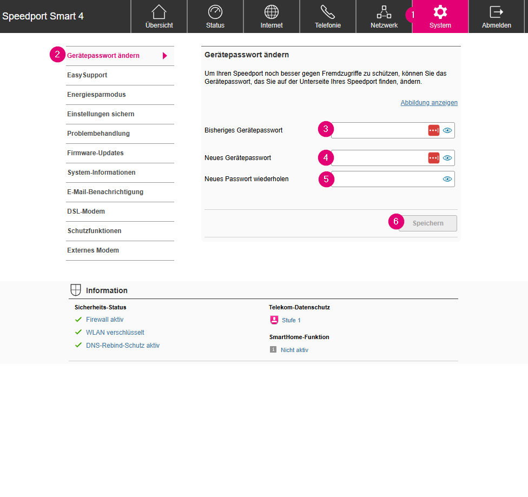Focus the Neues Passwort wiederholen input field
The image size is (528, 497).
[387, 179]
